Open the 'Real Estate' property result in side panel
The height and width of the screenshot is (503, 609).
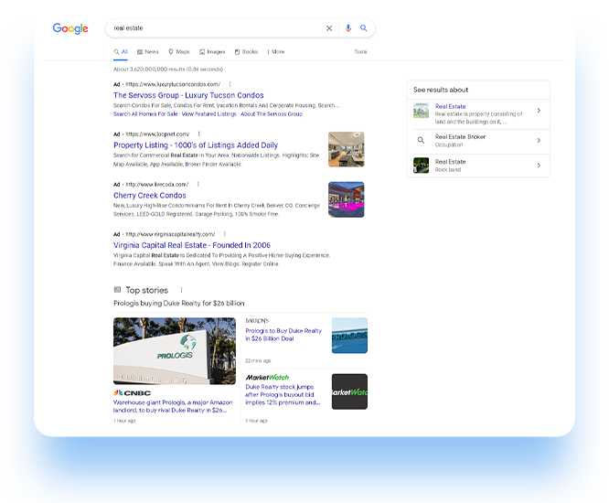[x=450, y=106]
